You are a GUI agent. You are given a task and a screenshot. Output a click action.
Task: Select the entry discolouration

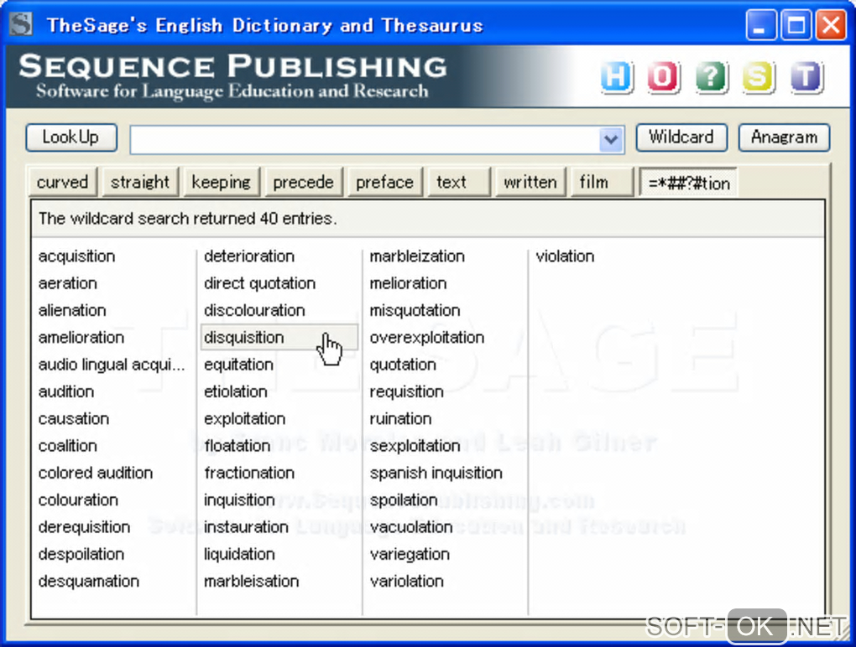(x=254, y=310)
